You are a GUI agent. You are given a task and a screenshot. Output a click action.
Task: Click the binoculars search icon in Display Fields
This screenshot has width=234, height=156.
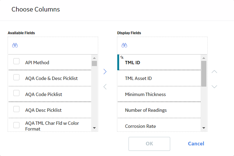point(124,45)
